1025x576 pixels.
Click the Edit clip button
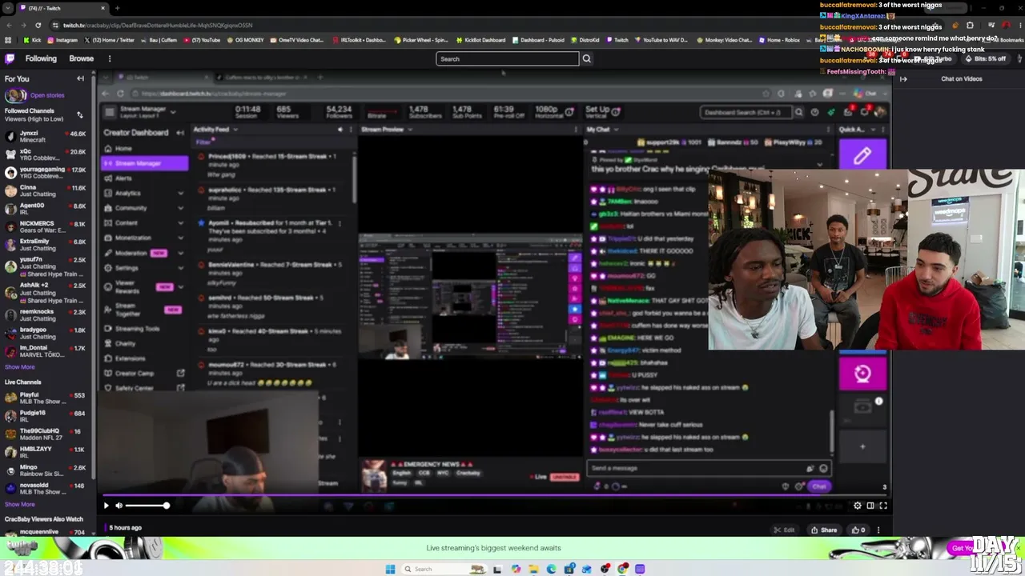pyautogui.click(x=784, y=530)
